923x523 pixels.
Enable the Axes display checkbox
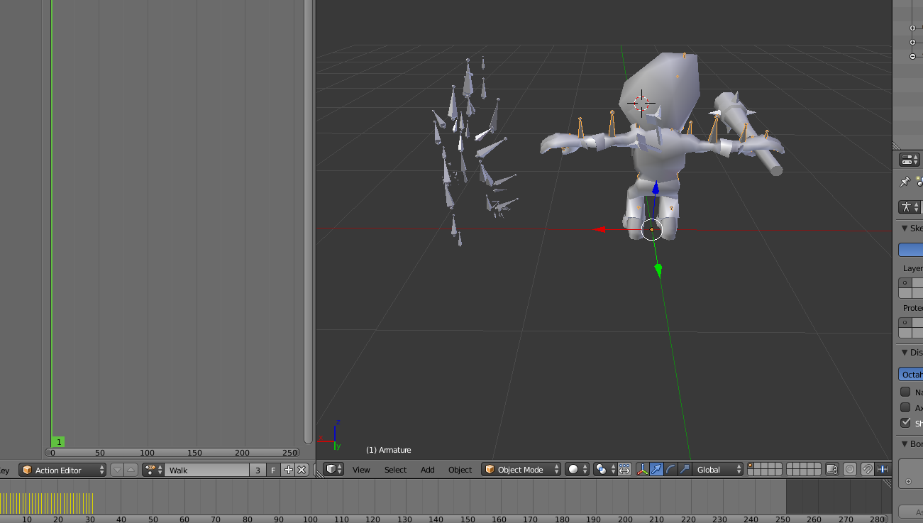click(x=905, y=407)
